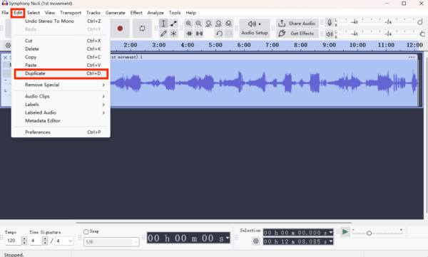The width and height of the screenshot is (428, 257).
Task: Open the clip's three-dot menu
Action: (x=412, y=57)
